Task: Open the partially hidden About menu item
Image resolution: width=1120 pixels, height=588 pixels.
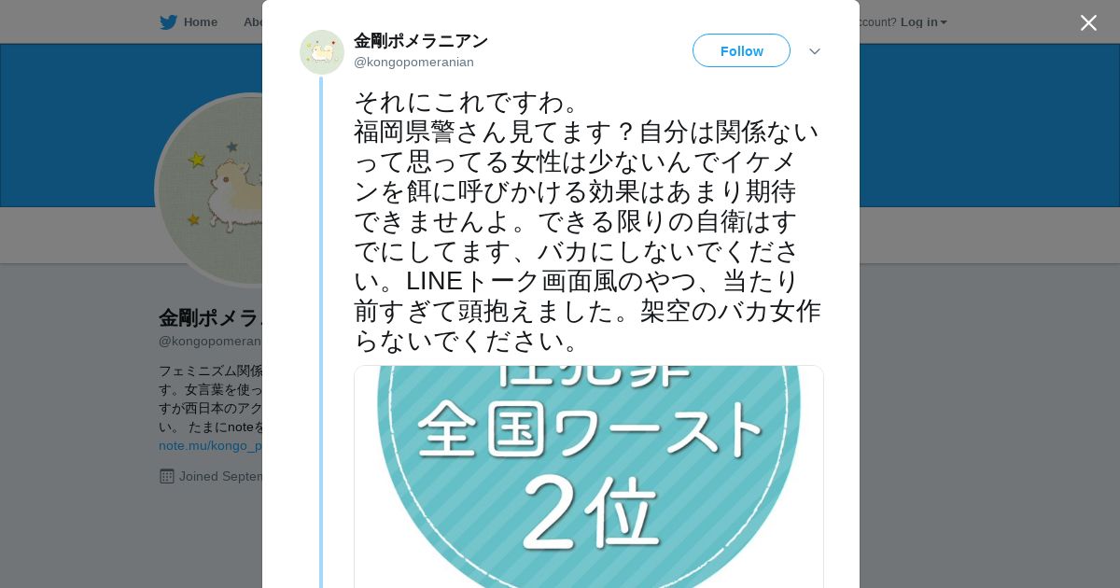Action: pyautogui.click(x=252, y=22)
